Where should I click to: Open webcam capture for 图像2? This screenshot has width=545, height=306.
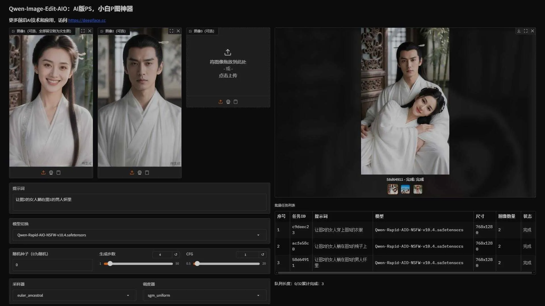tap(139, 172)
